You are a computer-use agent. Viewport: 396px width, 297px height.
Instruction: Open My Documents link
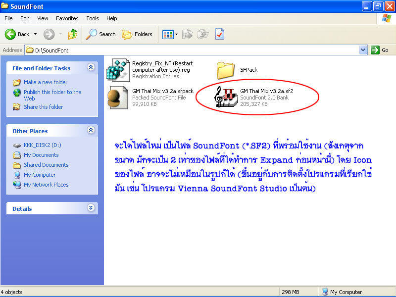[41, 155]
